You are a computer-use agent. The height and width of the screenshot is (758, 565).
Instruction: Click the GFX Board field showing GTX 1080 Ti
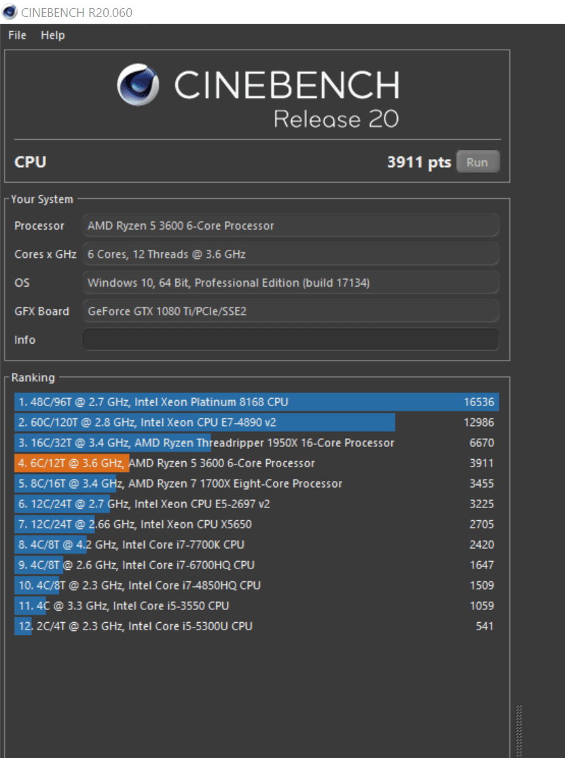pos(290,311)
